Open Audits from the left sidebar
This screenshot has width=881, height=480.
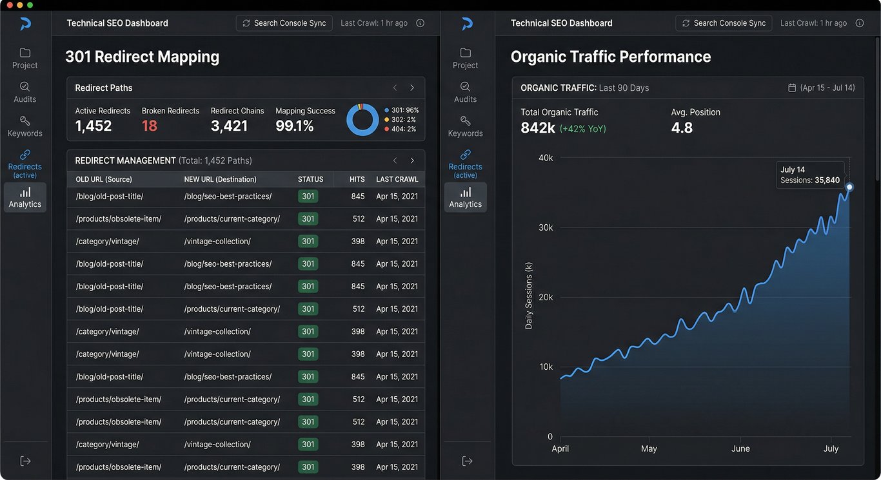coord(25,92)
